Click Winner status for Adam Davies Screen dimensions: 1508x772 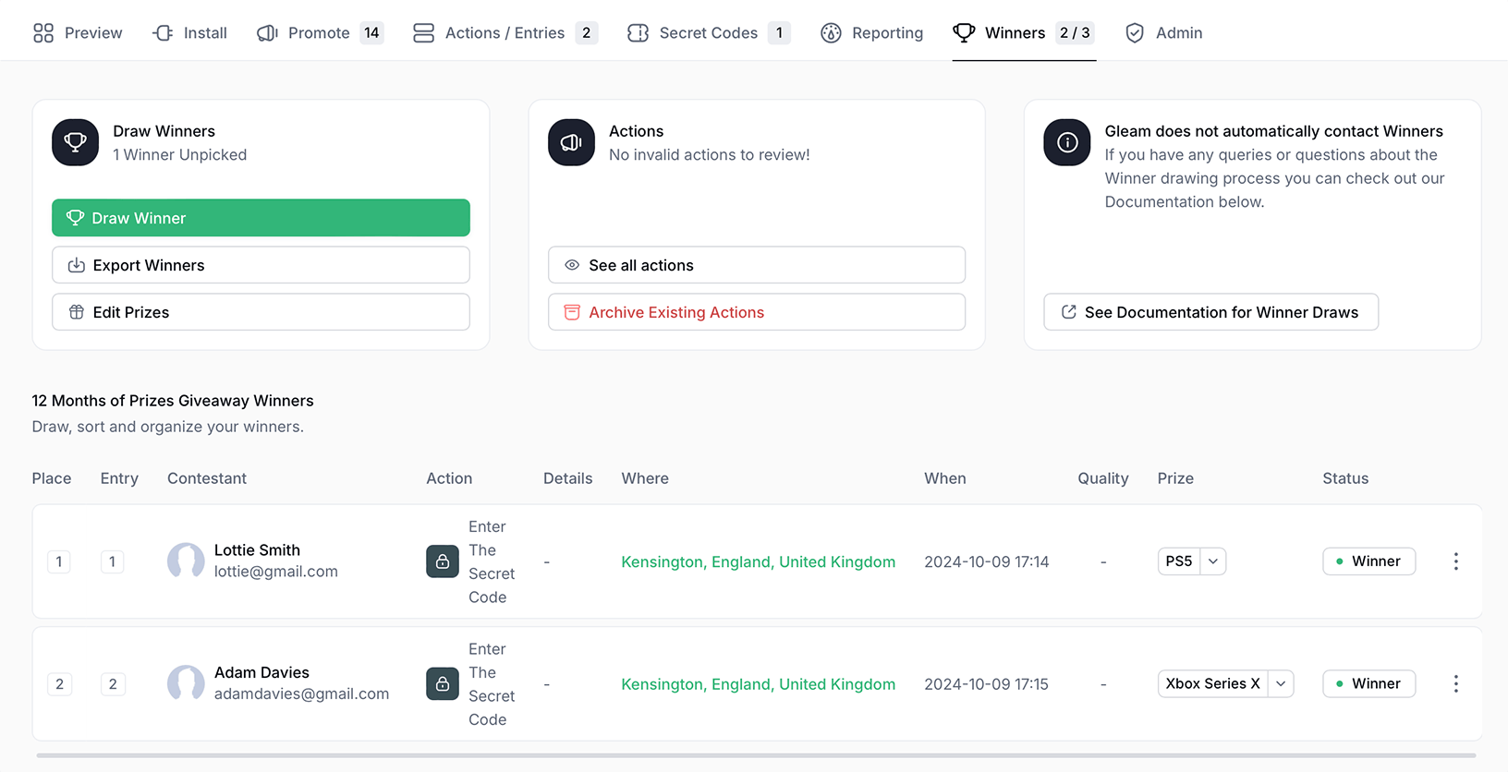tap(1368, 684)
